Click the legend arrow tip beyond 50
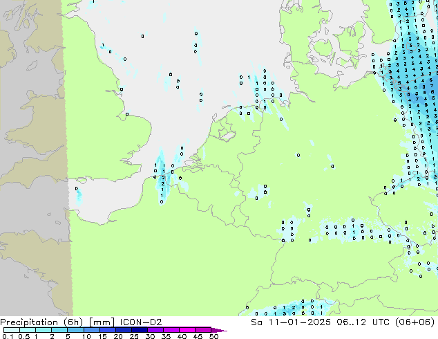438x339 pixels. pos(219,331)
